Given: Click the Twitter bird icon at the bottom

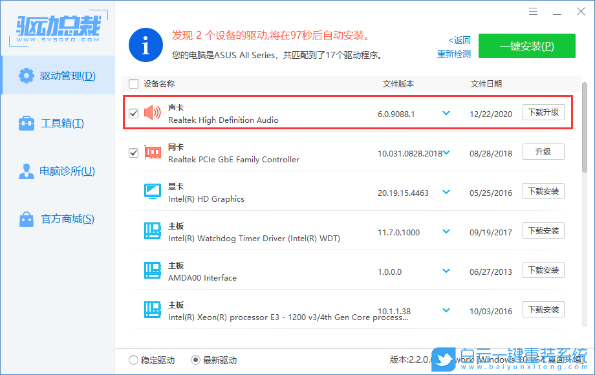Looking at the screenshot, I should [x=443, y=359].
